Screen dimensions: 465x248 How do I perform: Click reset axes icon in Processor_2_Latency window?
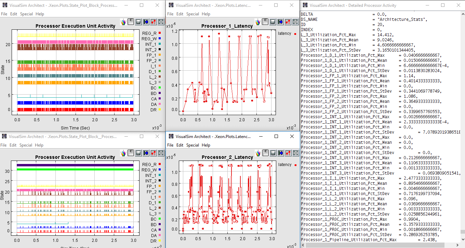point(280,153)
